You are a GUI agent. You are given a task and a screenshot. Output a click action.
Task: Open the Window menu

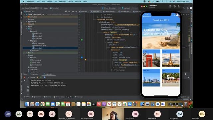78,1
